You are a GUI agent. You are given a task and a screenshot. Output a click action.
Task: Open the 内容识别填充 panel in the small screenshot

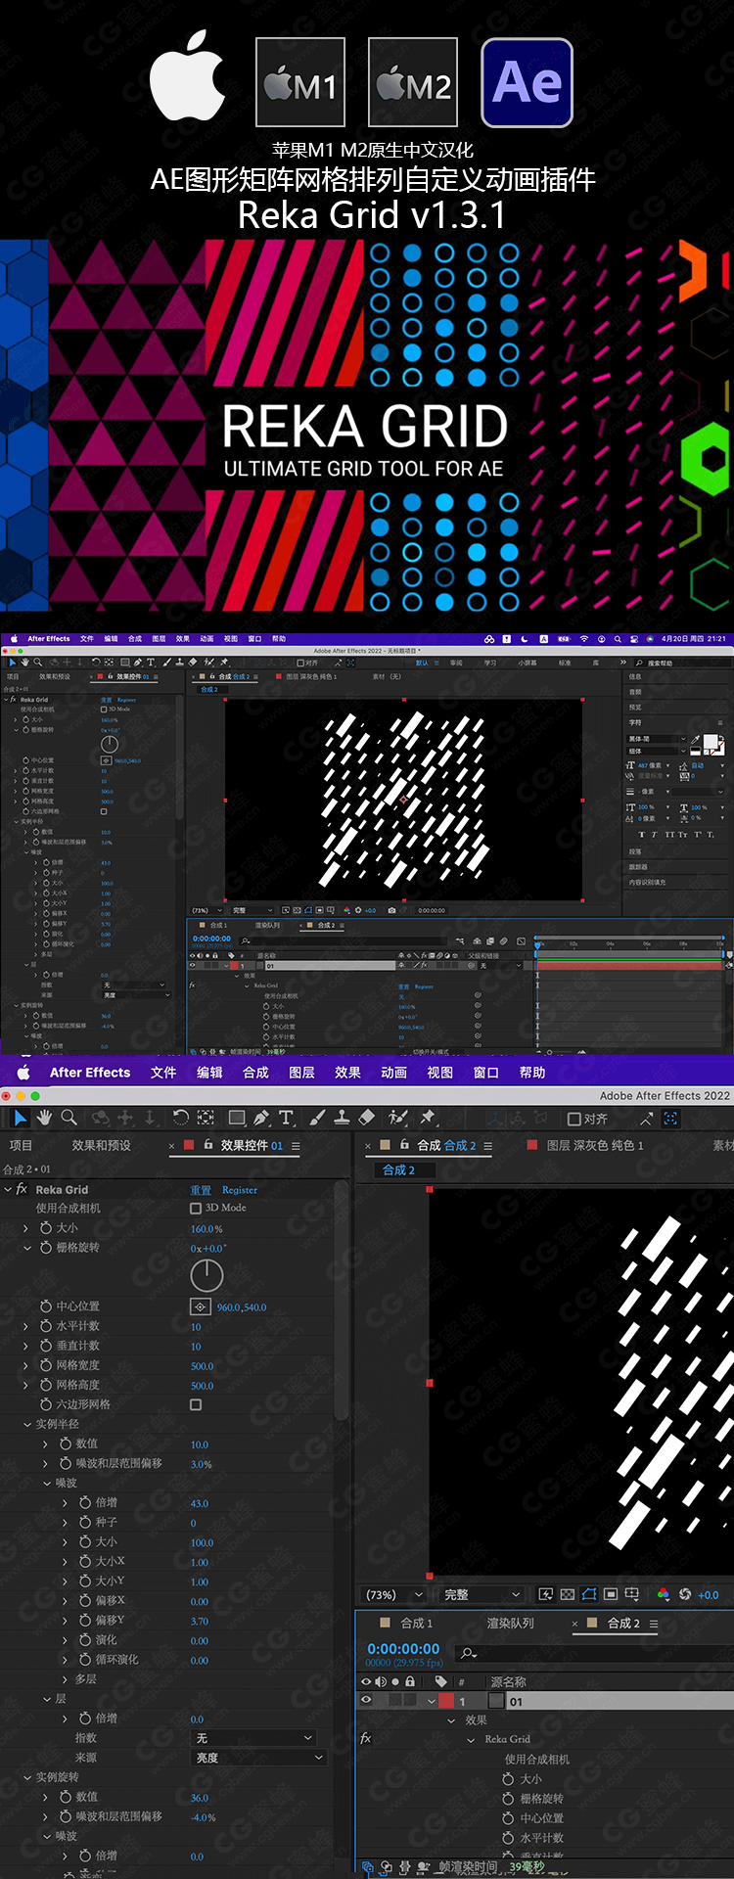point(647,882)
